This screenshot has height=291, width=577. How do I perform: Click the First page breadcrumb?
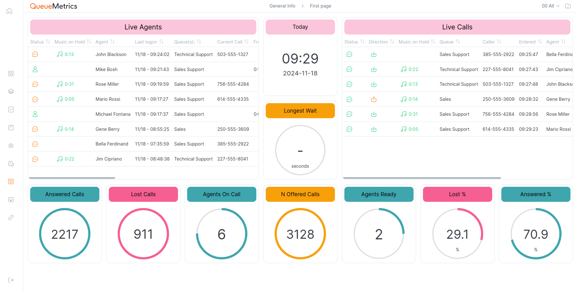point(321,6)
